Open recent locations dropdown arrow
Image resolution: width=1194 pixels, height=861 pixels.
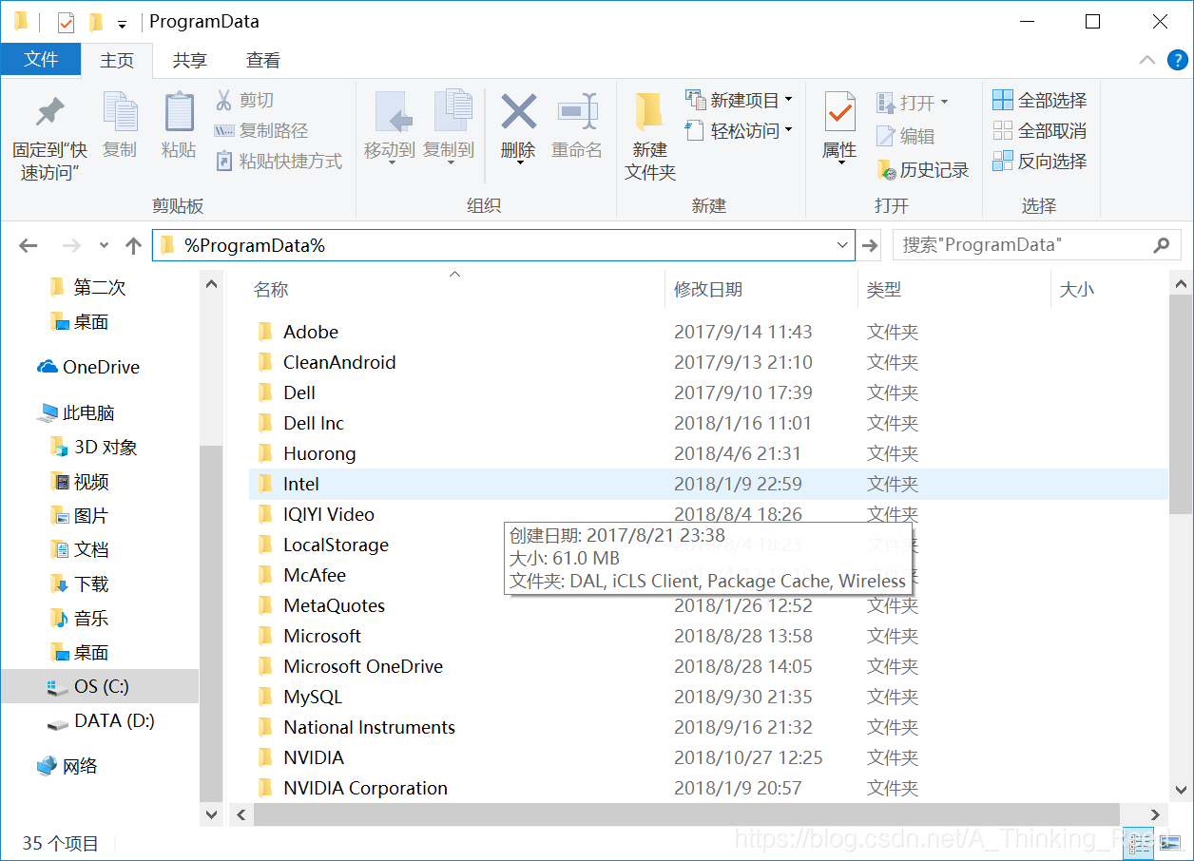[x=104, y=245]
